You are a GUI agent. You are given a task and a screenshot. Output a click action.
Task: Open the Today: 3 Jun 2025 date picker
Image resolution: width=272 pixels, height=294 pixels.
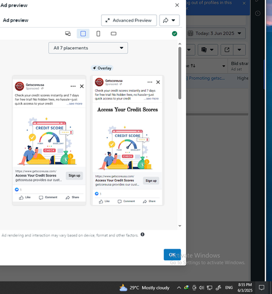[215, 34]
